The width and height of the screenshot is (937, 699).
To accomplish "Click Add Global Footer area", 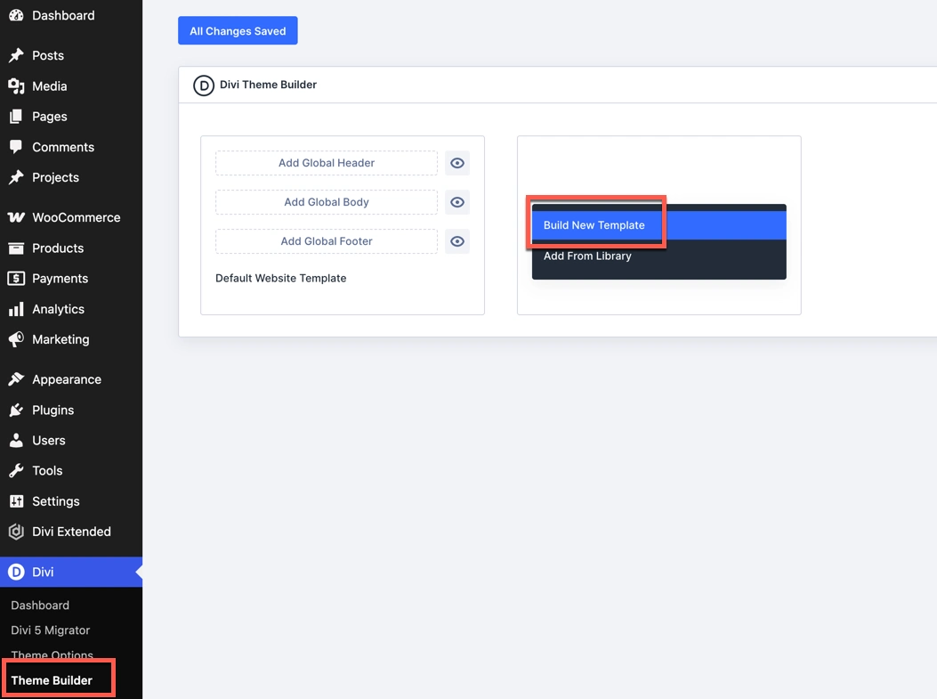I will click(327, 241).
